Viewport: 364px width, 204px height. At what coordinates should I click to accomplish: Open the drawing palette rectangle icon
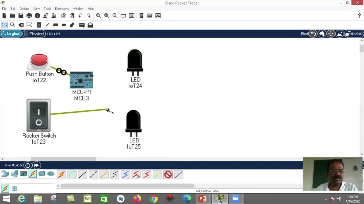[123, 16]
